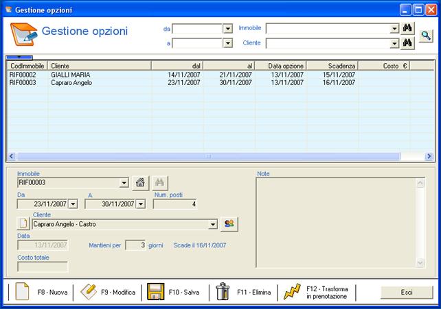Click the binoculars icon next to Cliente filter
The height and width of the screenshot is (309, 441).
407,43
